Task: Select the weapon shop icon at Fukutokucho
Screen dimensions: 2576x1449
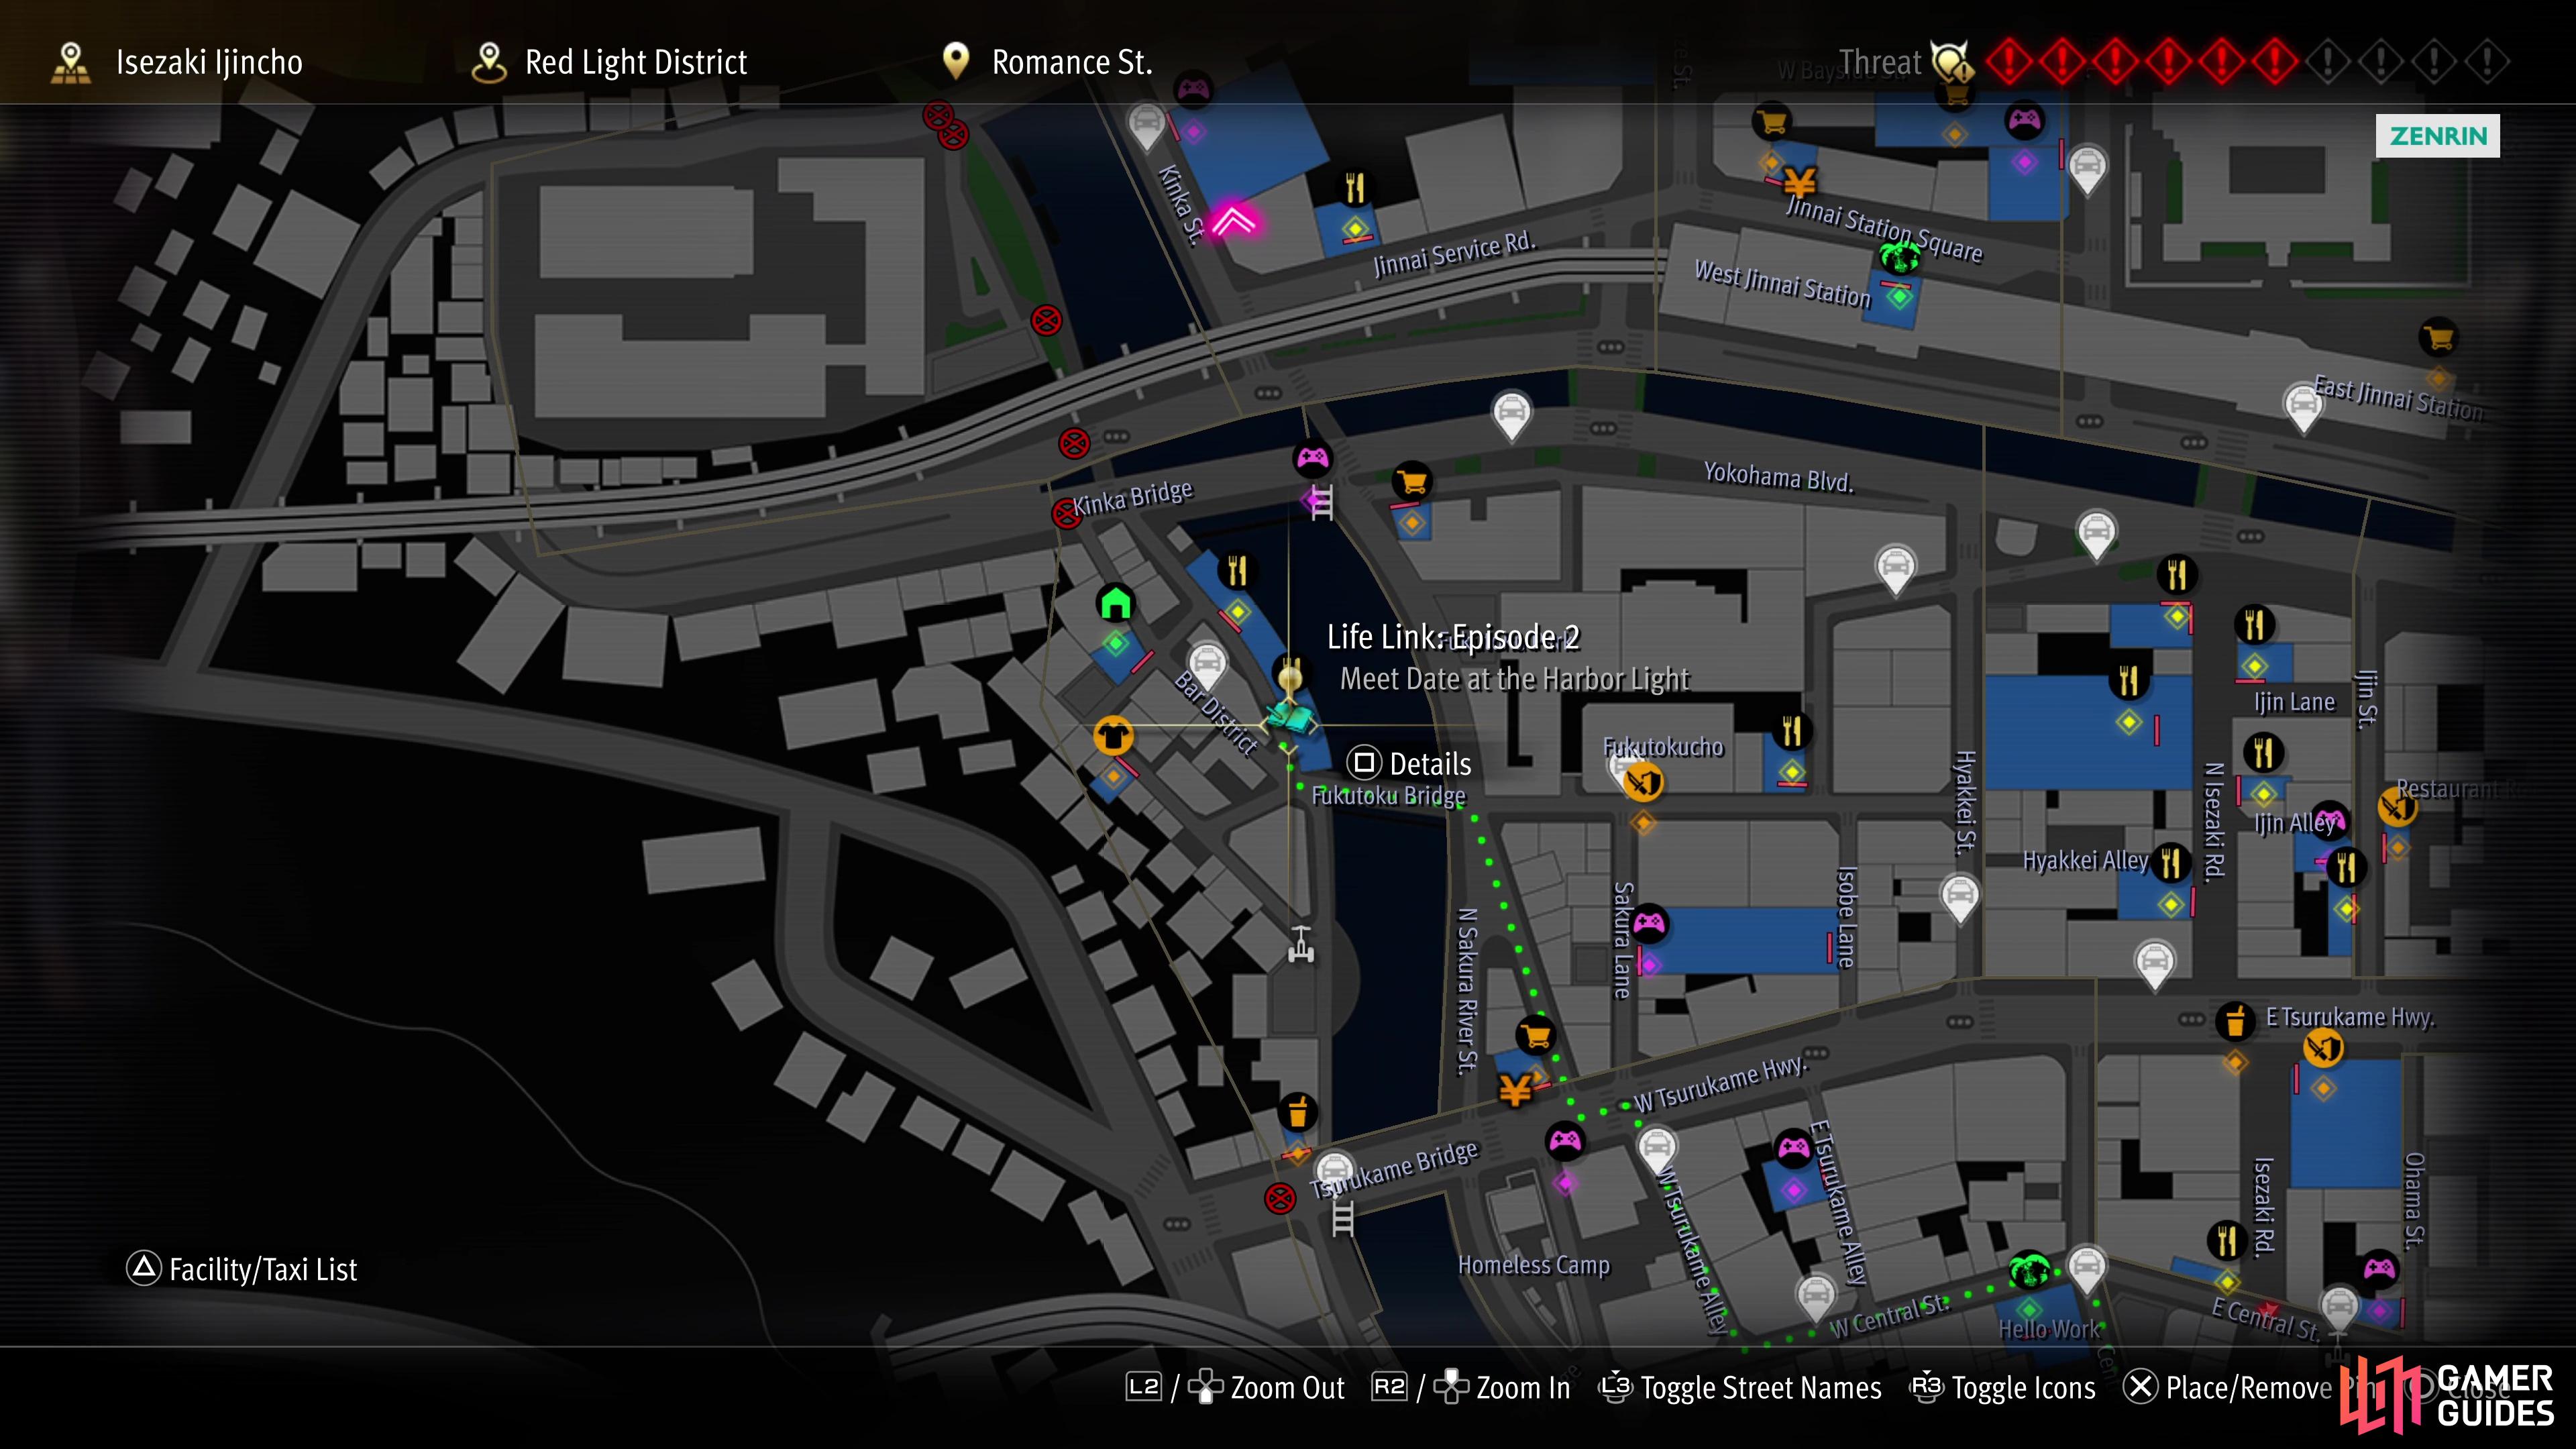Action: [x=1643, y=781]
